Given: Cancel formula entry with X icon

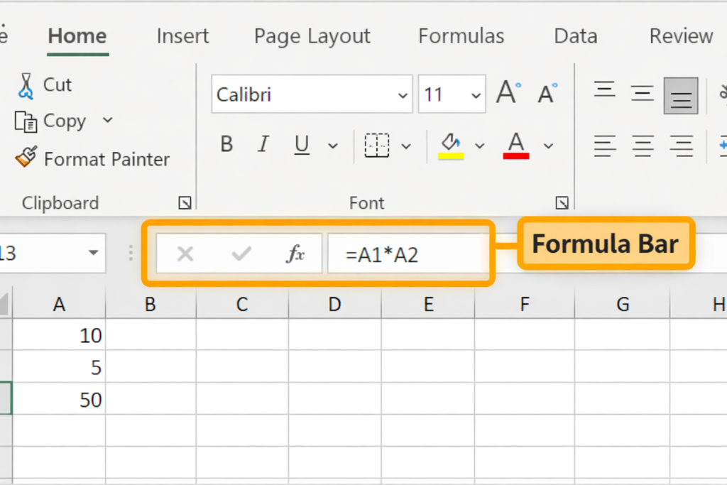Looking at the screenshot, I should pyautogui.click(x=185, y=254).
